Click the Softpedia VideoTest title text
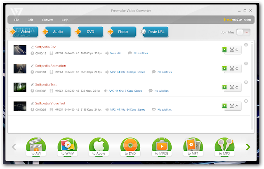The image size is (264, 169). 50,103
